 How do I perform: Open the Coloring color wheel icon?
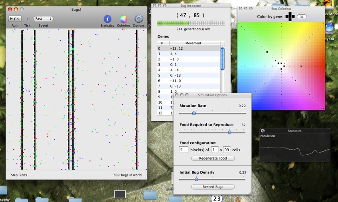coord(123,19)
